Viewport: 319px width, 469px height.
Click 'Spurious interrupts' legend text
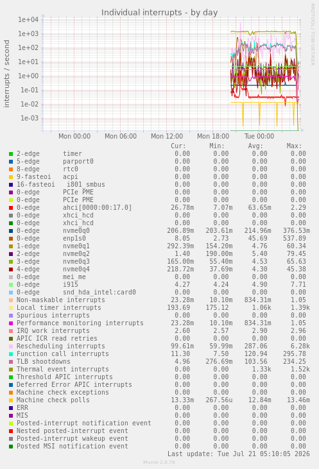(53, 316)
